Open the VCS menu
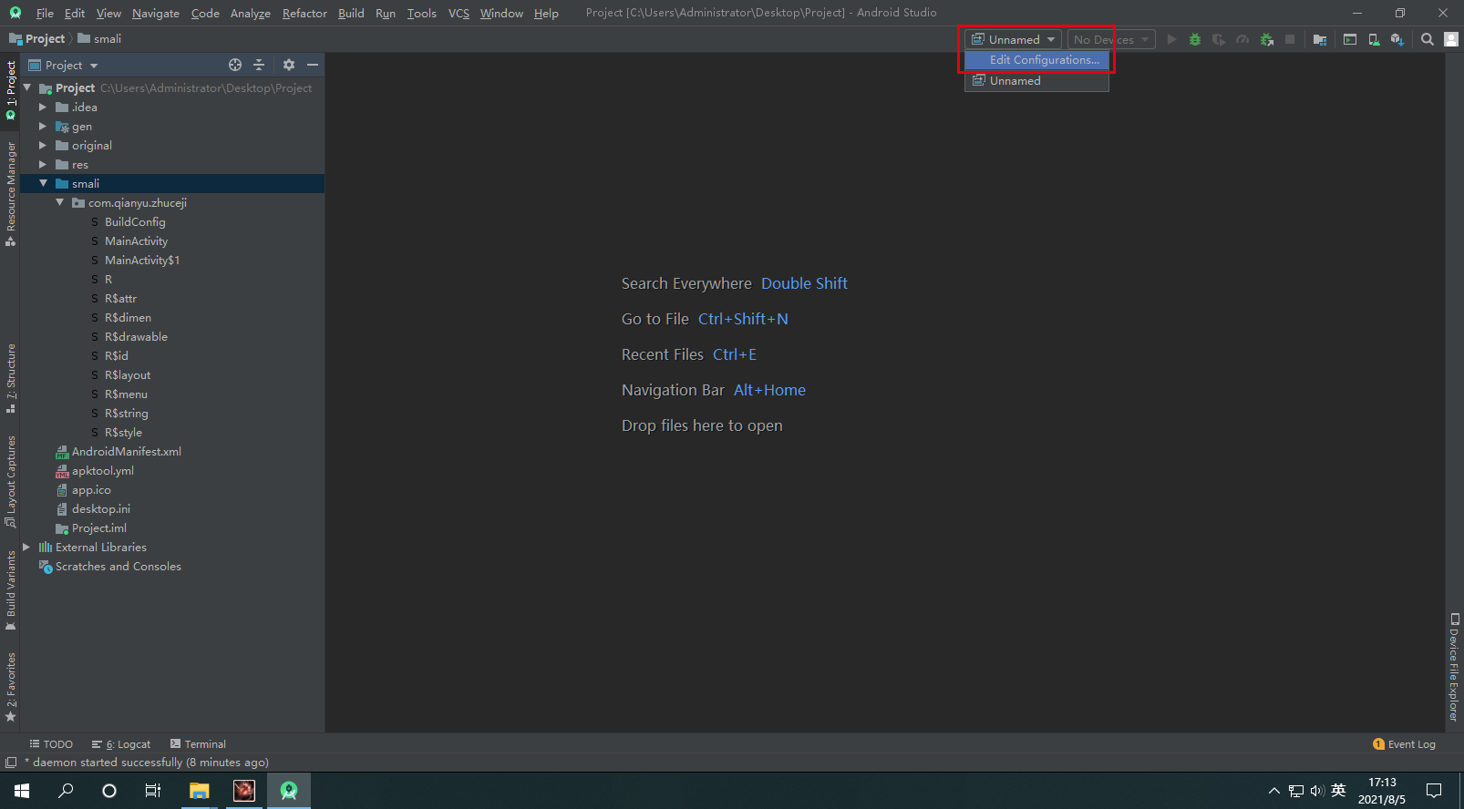The image size is (1464, 809). point(459,13)
